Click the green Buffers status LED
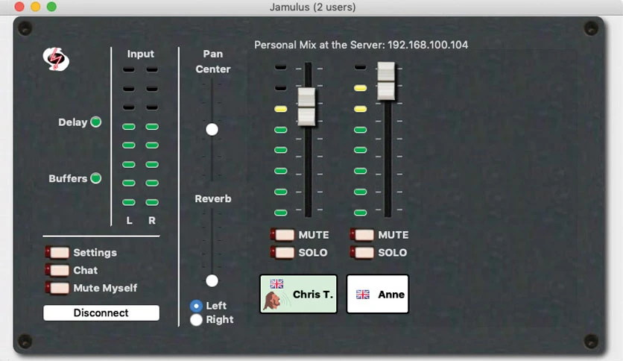623x361 pixels. [95, 178]
